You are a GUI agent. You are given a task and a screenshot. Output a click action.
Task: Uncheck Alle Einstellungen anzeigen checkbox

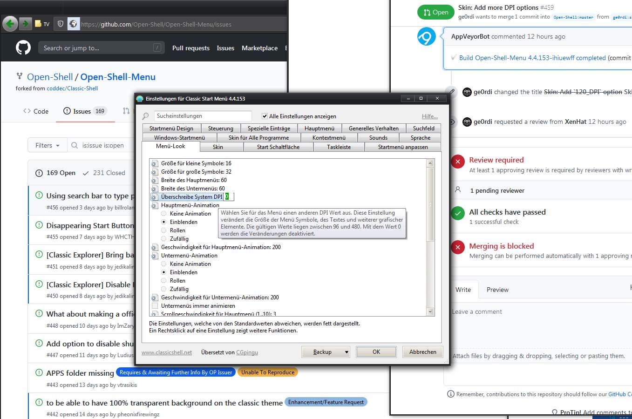[265, 116]
